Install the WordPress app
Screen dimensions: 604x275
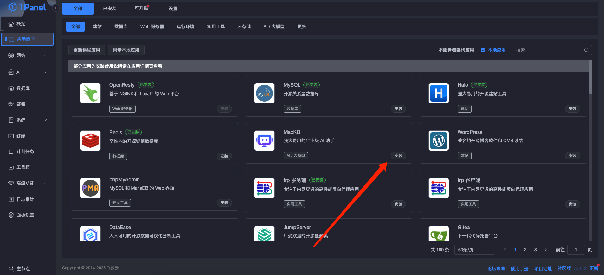573,156
